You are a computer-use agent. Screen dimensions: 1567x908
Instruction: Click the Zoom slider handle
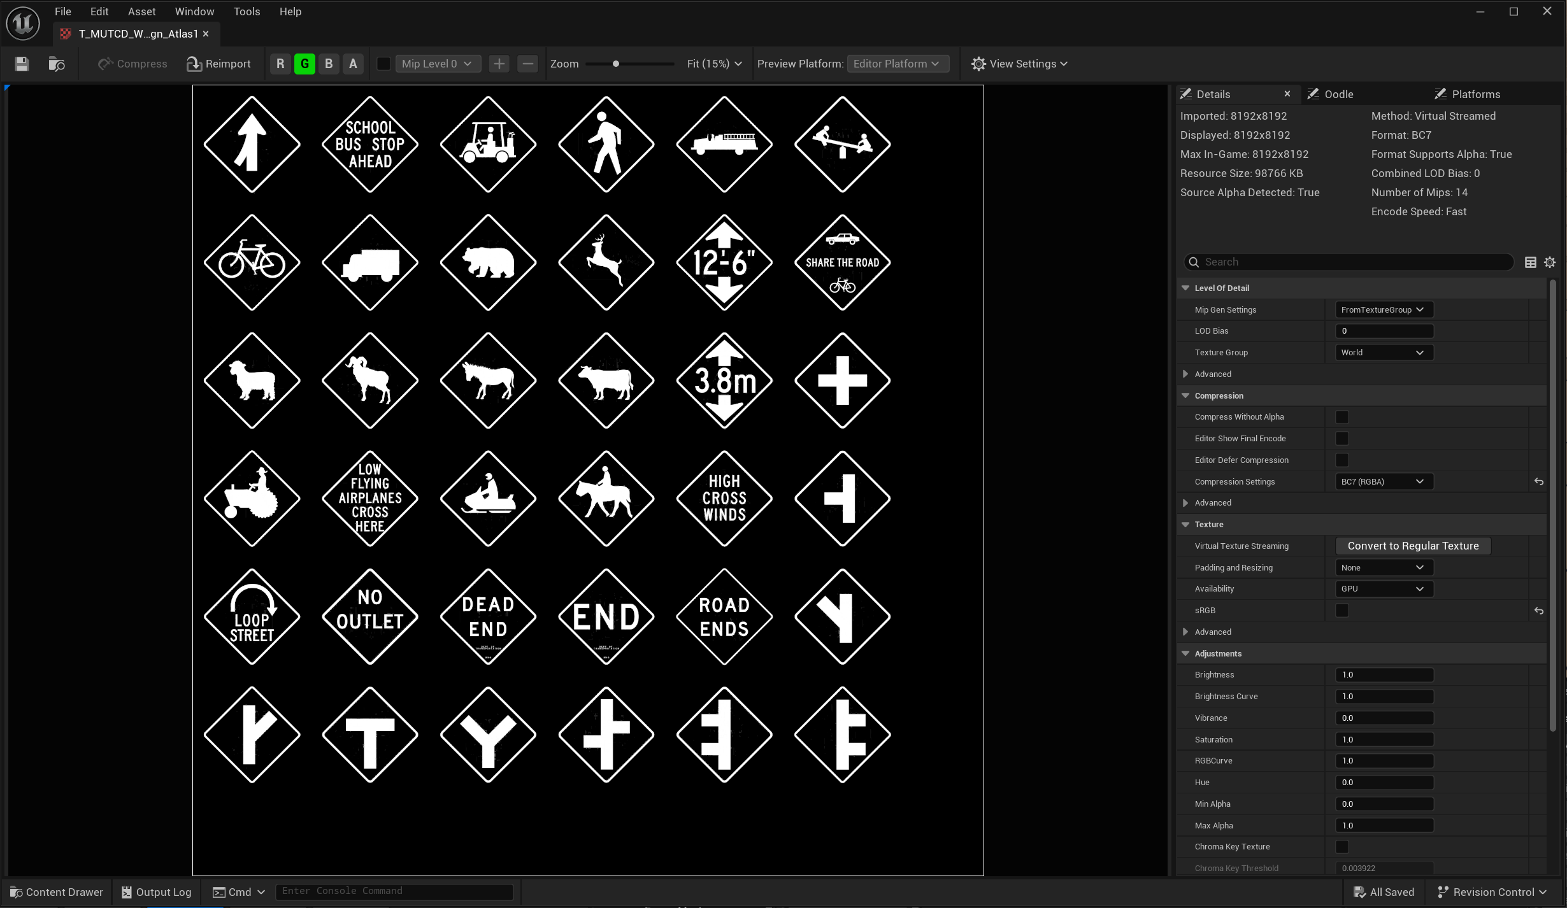click(615, 64)
